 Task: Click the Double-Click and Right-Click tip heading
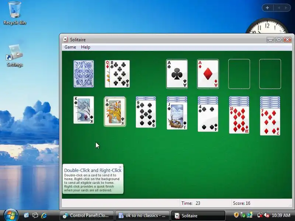tap(93, 170)
